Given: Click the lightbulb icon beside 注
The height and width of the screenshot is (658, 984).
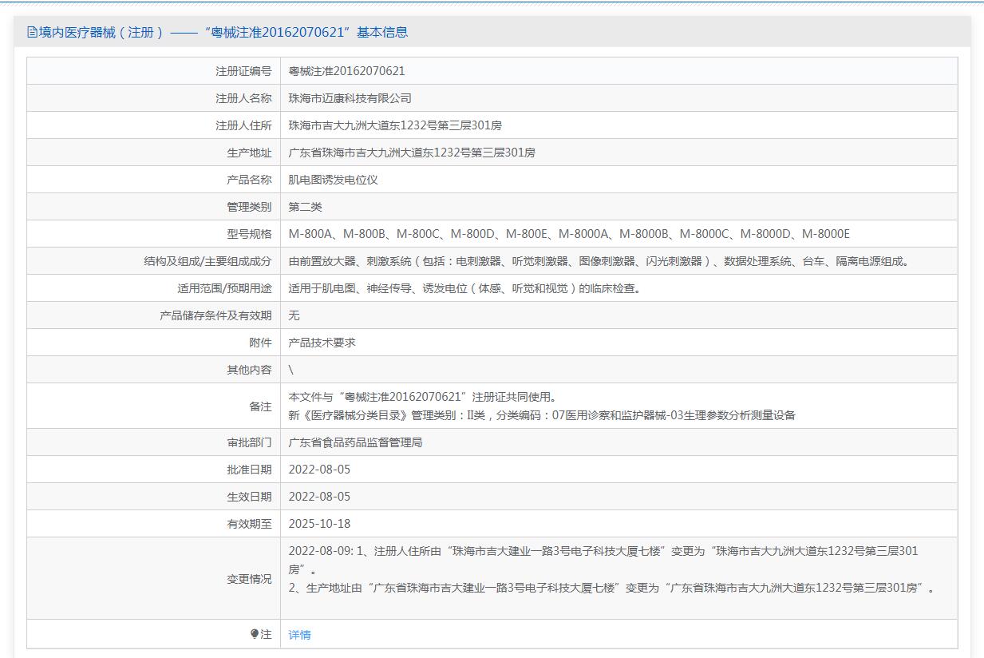Looking at the screenshot, I should (x=255, y=634).
